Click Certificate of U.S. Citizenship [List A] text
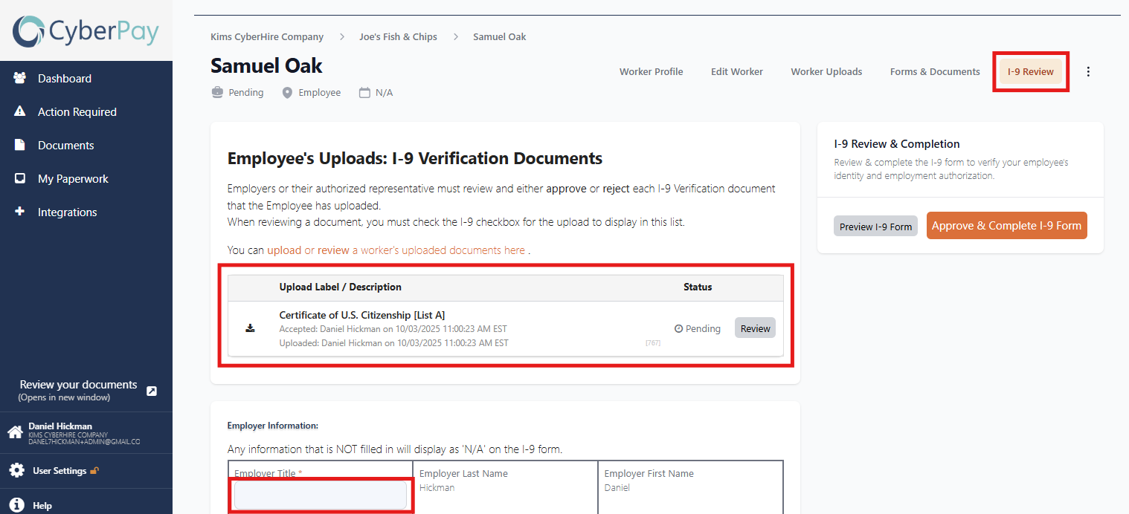Image resolution: width=1129 pixels, height=514 pixels. click(362, 315)
